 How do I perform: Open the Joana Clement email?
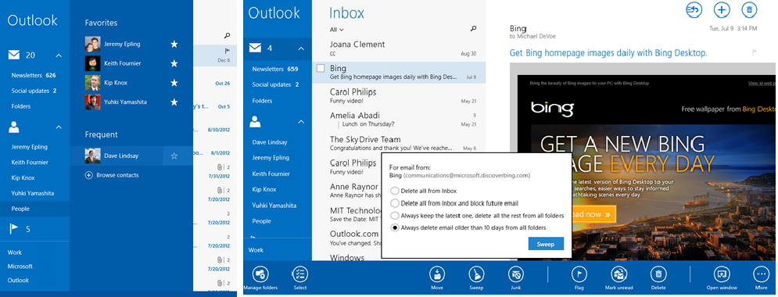click(399, 48)
